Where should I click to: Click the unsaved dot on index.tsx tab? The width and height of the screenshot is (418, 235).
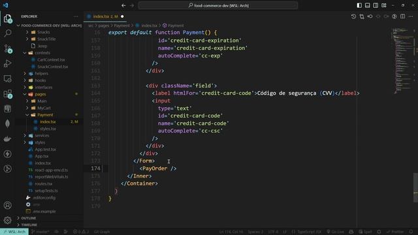click(122, 16)
